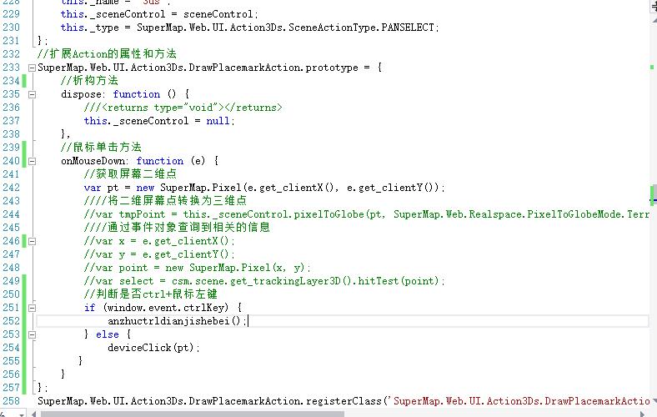Click the horizontal scrollbar left arrow
This screenshot has height=417, width=657.
tap(34, 414)
